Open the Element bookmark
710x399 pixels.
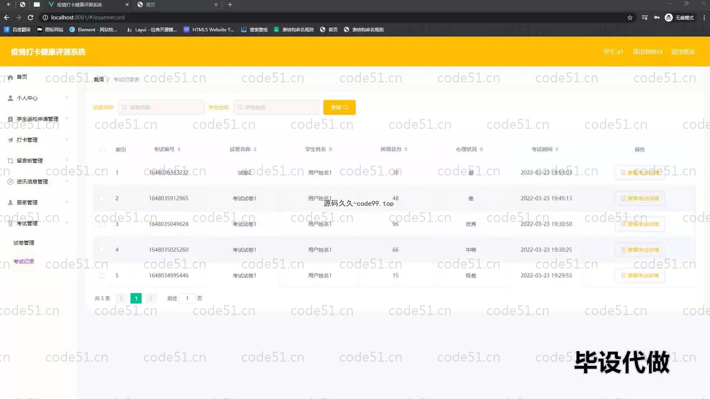click(x=93, y=30)
